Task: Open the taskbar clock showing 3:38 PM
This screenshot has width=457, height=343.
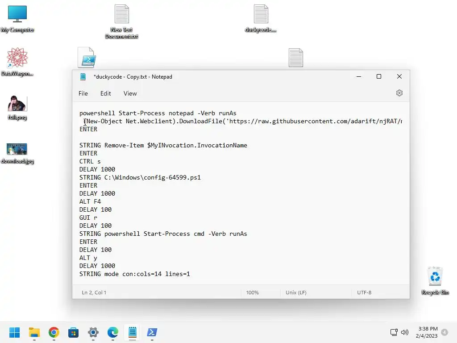Action: 427,332
